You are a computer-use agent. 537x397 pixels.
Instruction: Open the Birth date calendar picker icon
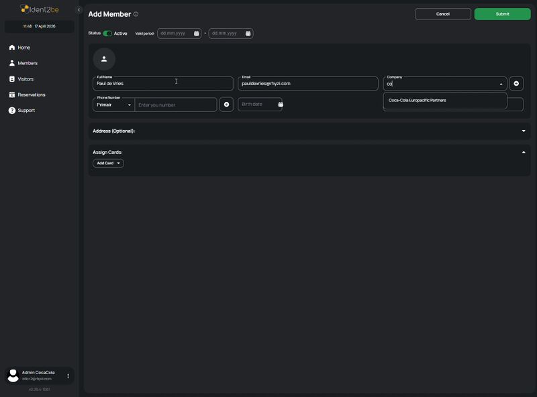281,105
